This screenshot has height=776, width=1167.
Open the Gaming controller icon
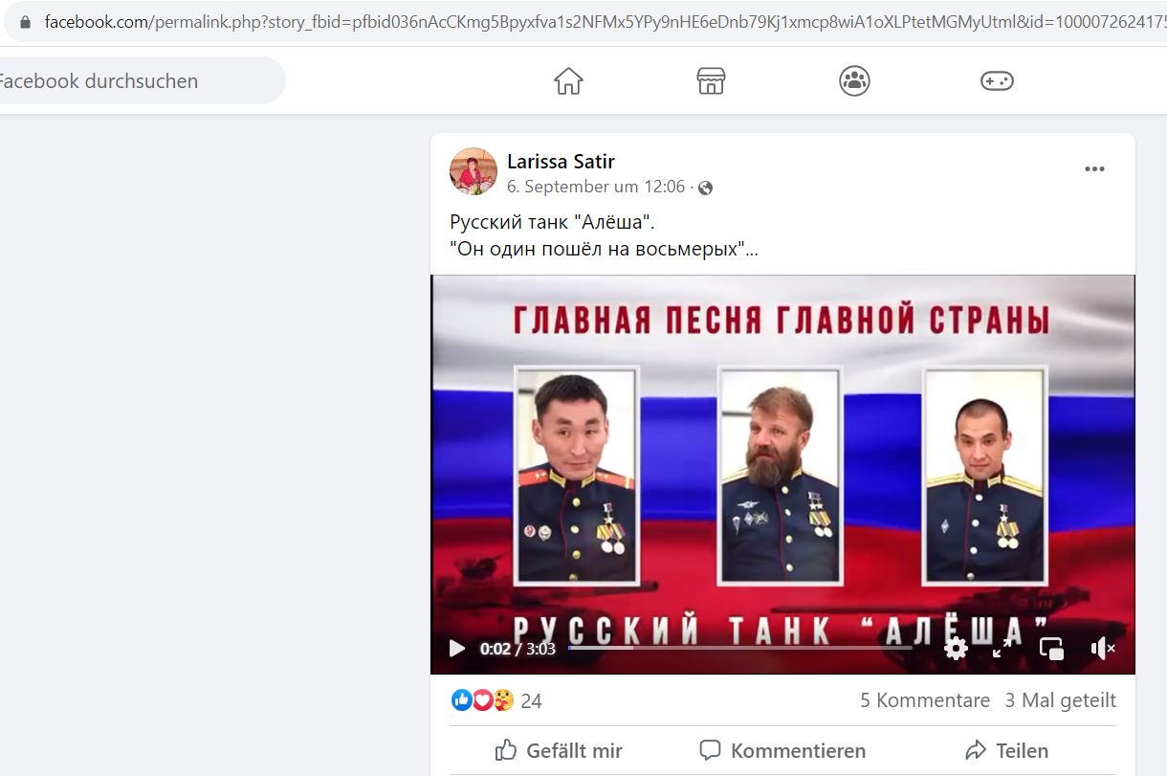click(x=997, y=81)
